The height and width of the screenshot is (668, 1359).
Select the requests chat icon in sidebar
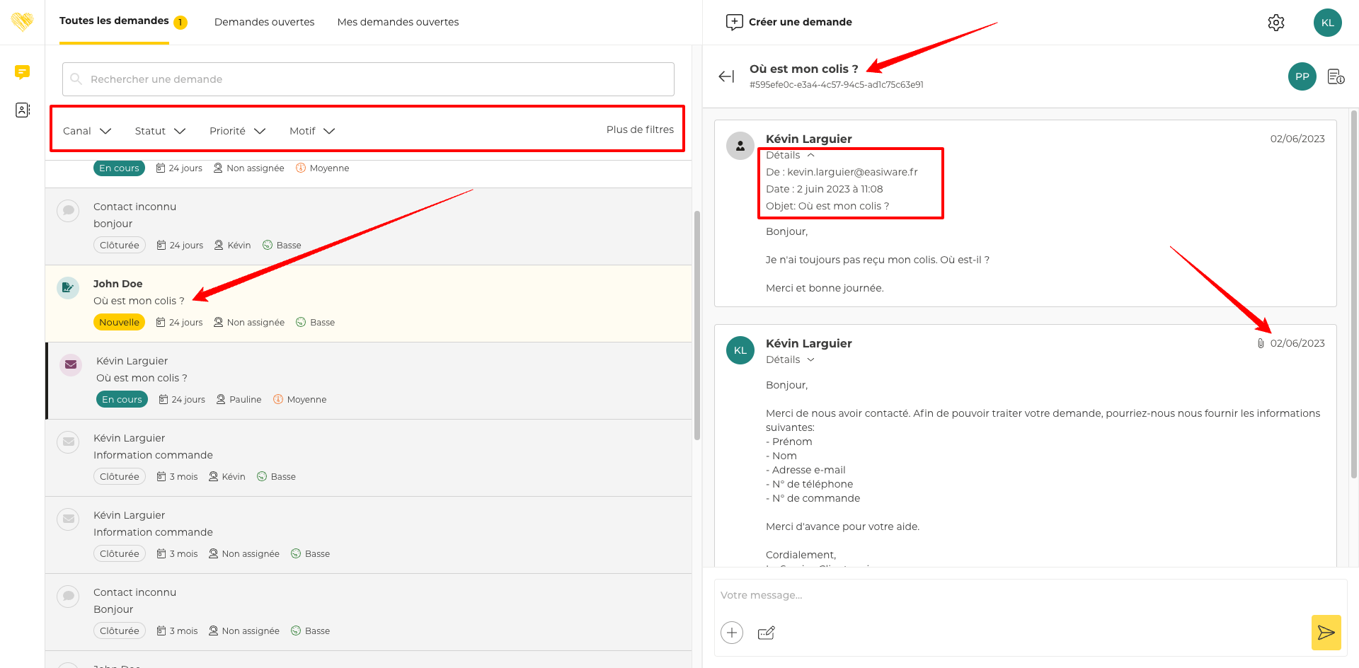pos(23,72)
